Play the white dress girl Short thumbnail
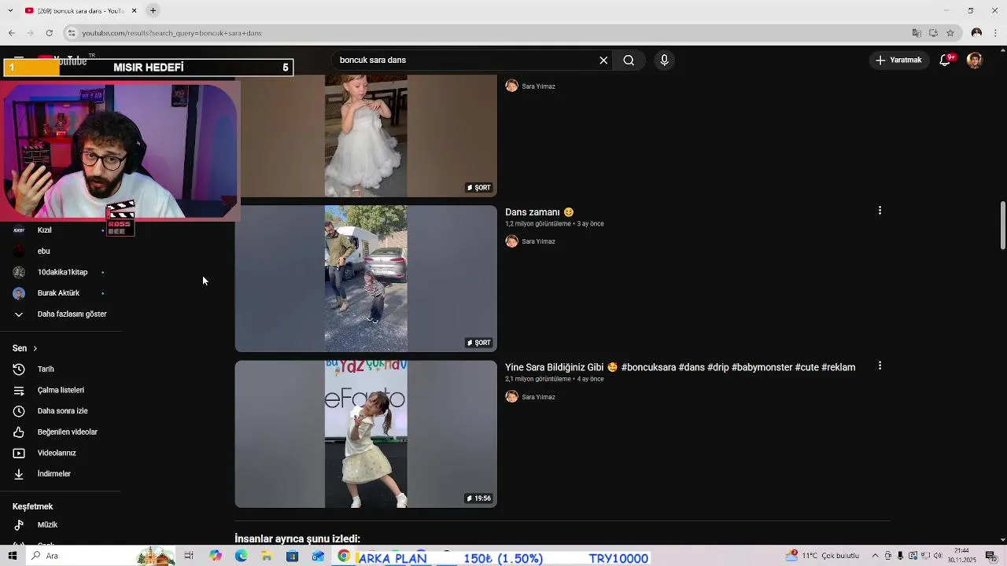 [366, 135]
